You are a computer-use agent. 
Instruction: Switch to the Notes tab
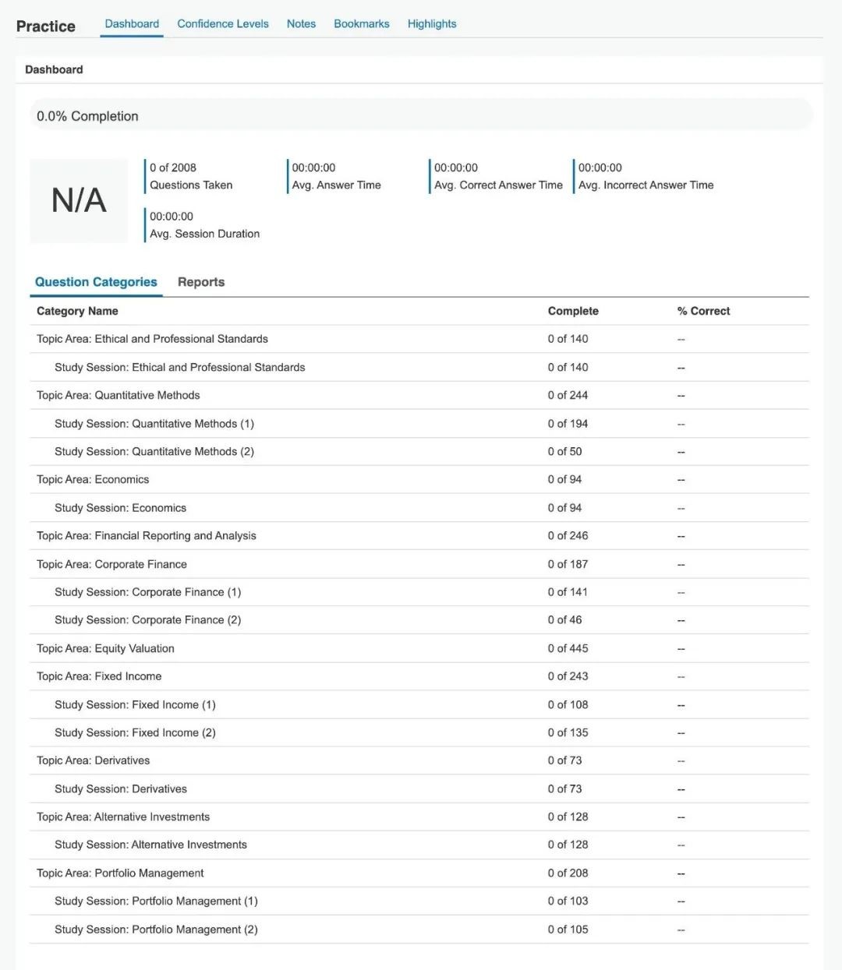click(x=301, y=24)
